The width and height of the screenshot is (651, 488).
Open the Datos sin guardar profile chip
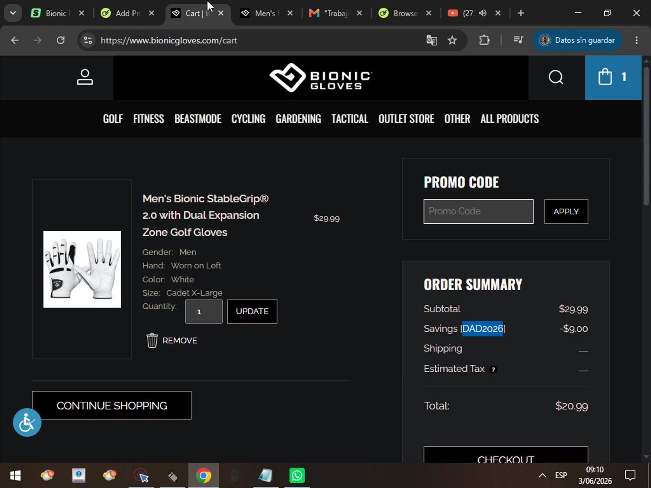tap(577, 40)
